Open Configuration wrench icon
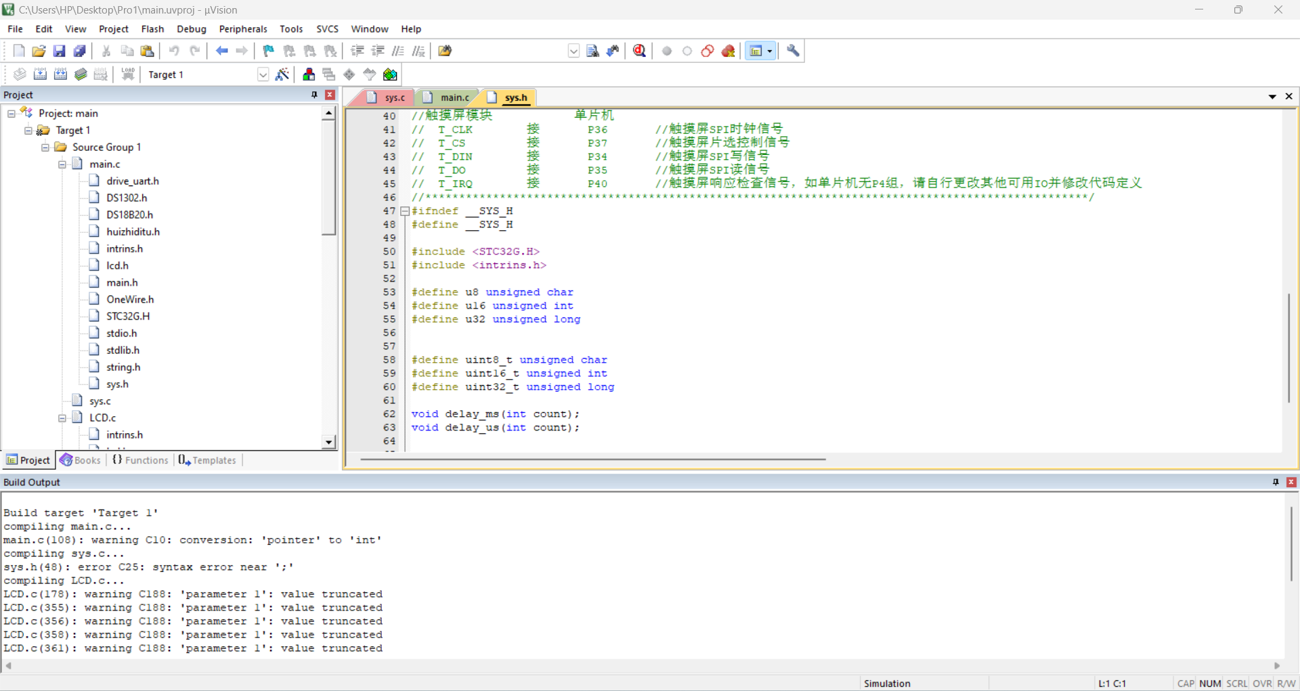This screenshot has width=1300, height=691. pos(793,51)
